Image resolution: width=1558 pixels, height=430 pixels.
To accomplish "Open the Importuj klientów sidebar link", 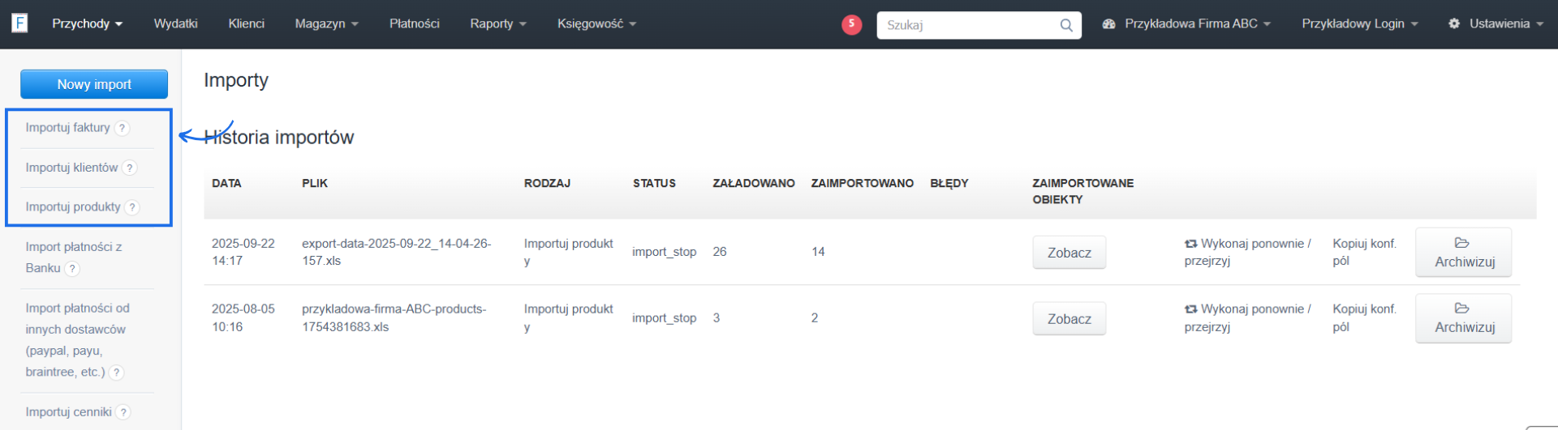I will (71, 168).
